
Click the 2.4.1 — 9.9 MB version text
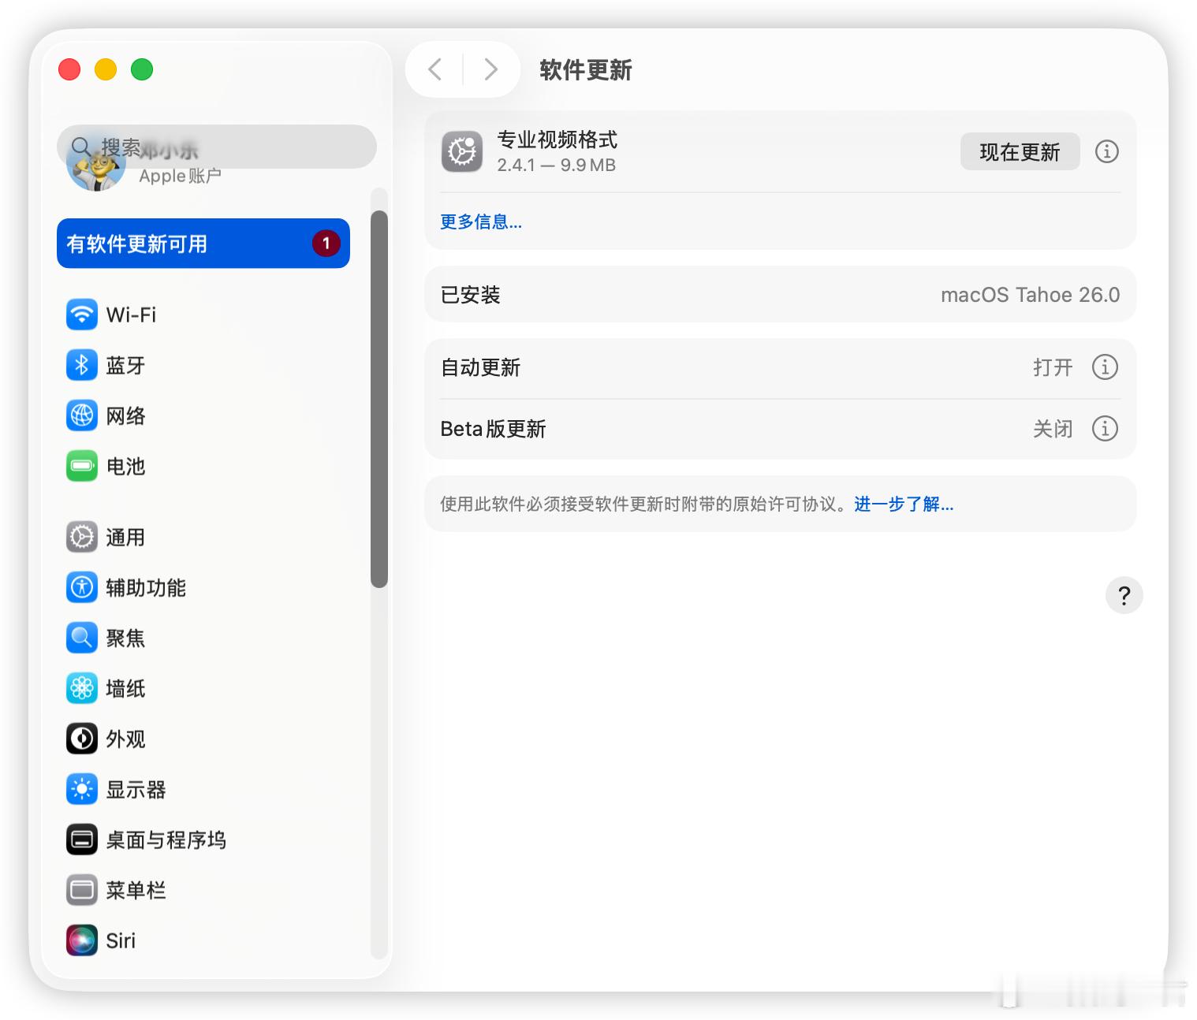pyautogui.click(x=557, y=165)
